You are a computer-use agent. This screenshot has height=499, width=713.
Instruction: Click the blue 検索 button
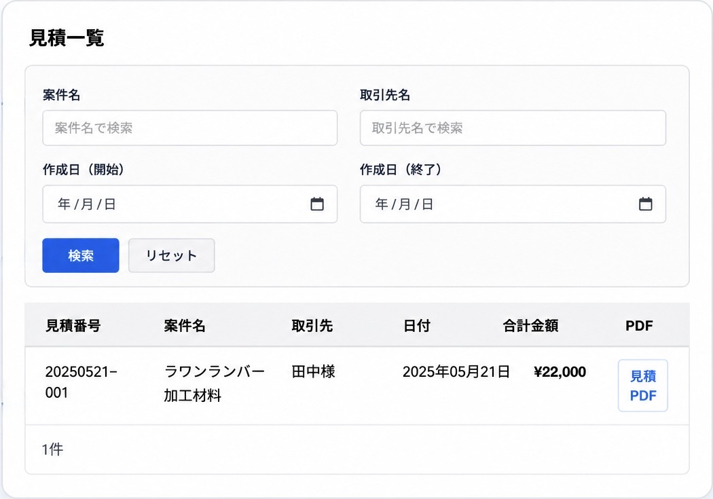pos(81,255)
